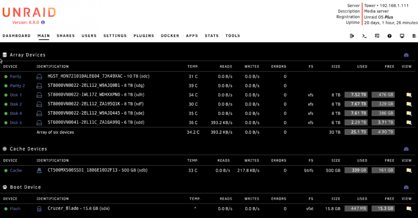The image size is (418, 218).
Task: Switch to the Shares tab
Action: click(x=66, y=36)
